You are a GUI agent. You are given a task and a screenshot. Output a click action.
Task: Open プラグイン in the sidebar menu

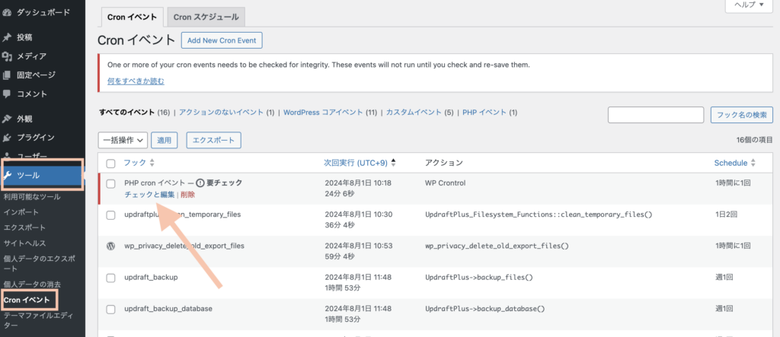(x=36, y=138)
